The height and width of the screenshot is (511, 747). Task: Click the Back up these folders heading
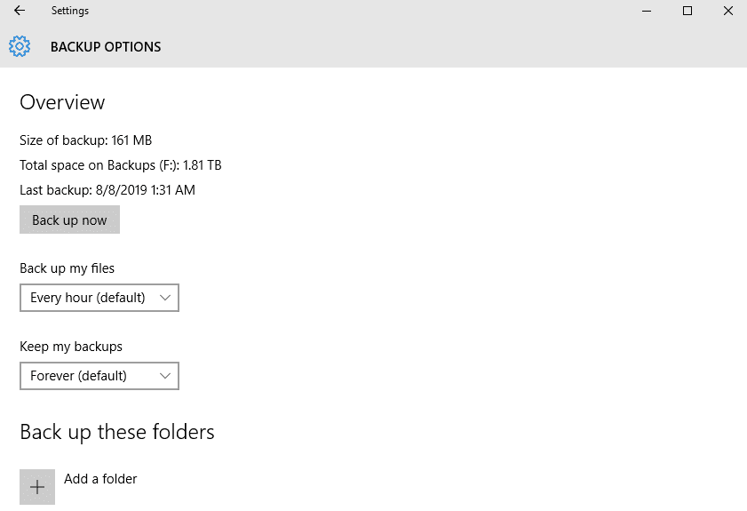pyautogui.click(x=117, y=433)
